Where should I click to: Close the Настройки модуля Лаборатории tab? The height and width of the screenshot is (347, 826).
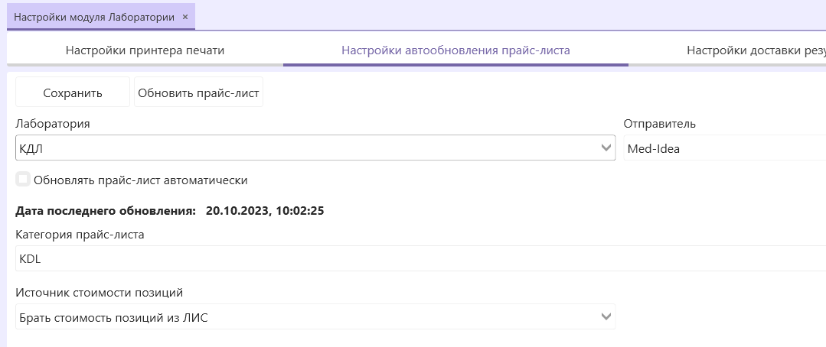pyautogui.click(x=185, y=16)
